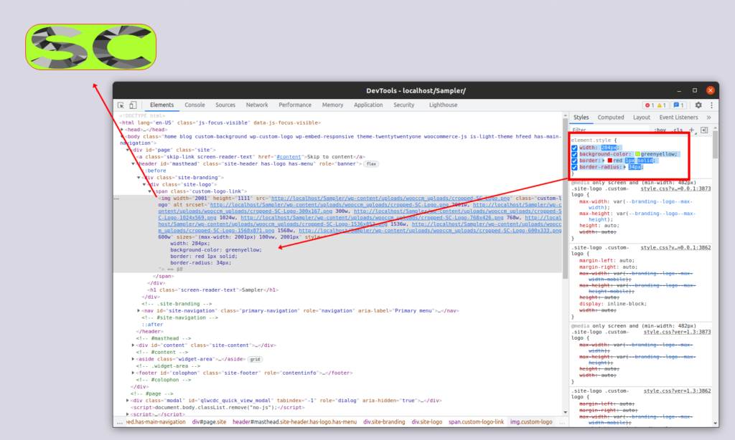Viewport: 735px width, 440px height.
Task: Add a new style rule with plus icon
Action: (x=691, y=130)
